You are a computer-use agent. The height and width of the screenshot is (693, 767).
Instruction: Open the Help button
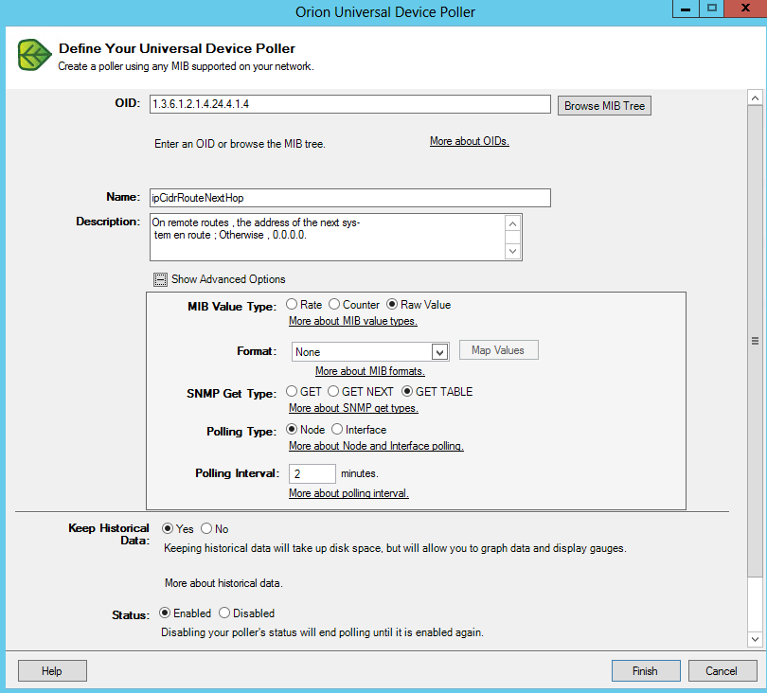click(x=52, y=671)
